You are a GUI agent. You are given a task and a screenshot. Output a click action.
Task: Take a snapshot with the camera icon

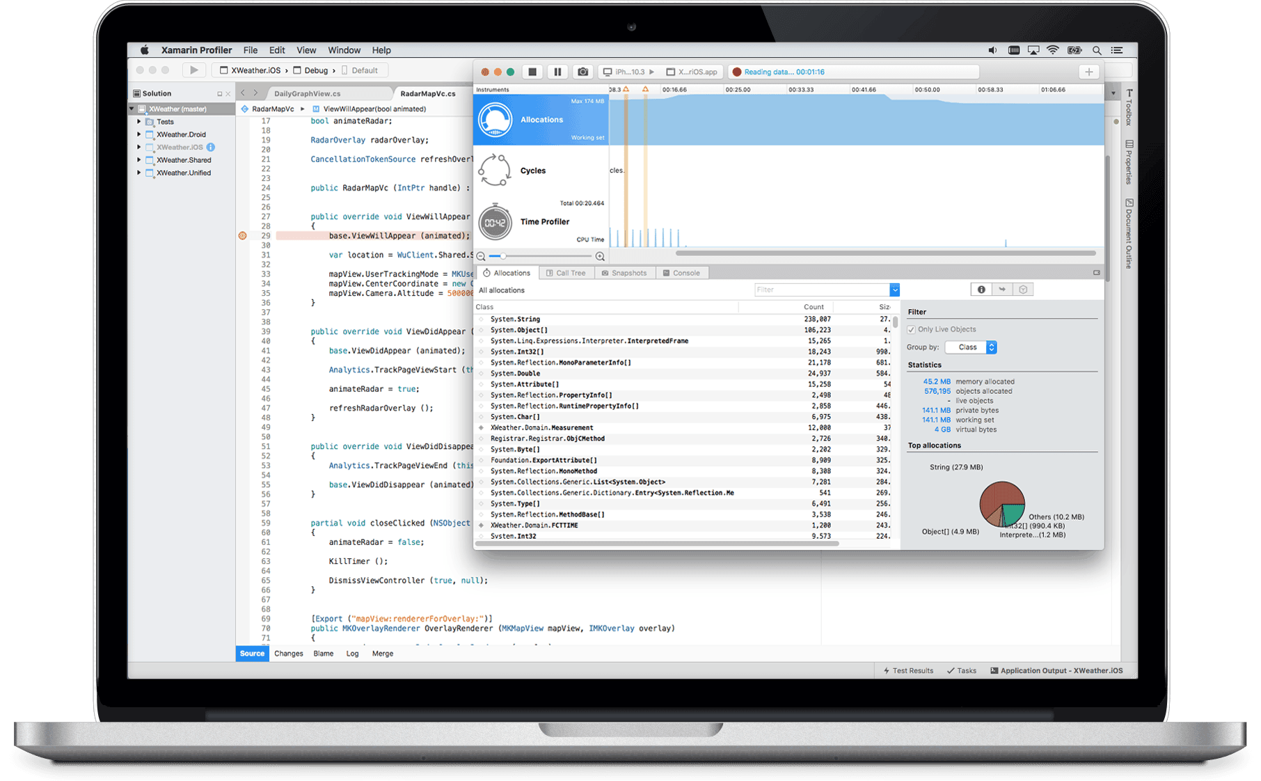(582, 72)
